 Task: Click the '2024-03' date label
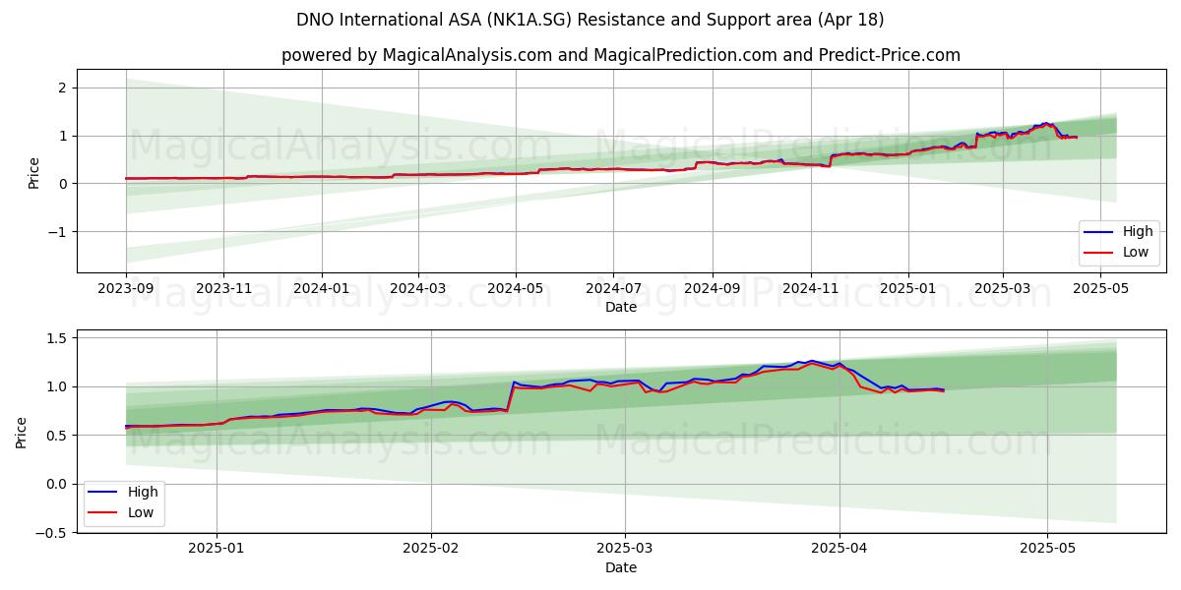(417, 290)
